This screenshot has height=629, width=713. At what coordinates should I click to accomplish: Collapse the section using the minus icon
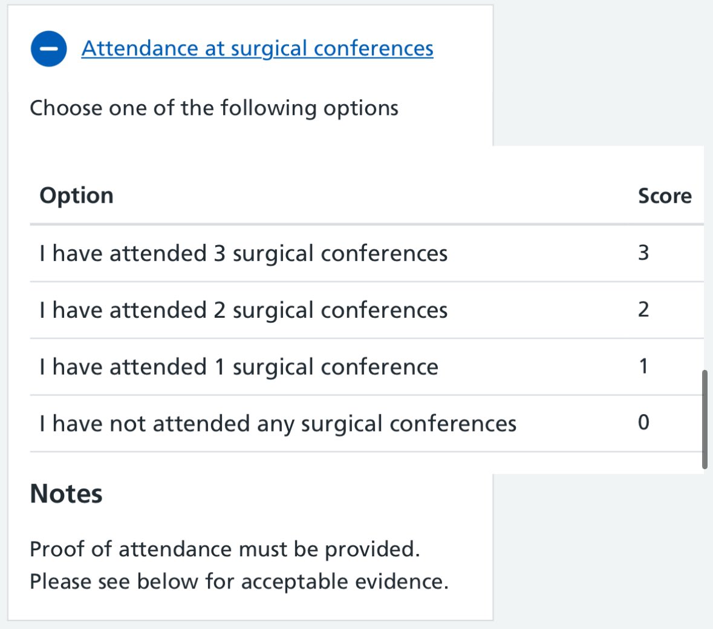[48, 48]
